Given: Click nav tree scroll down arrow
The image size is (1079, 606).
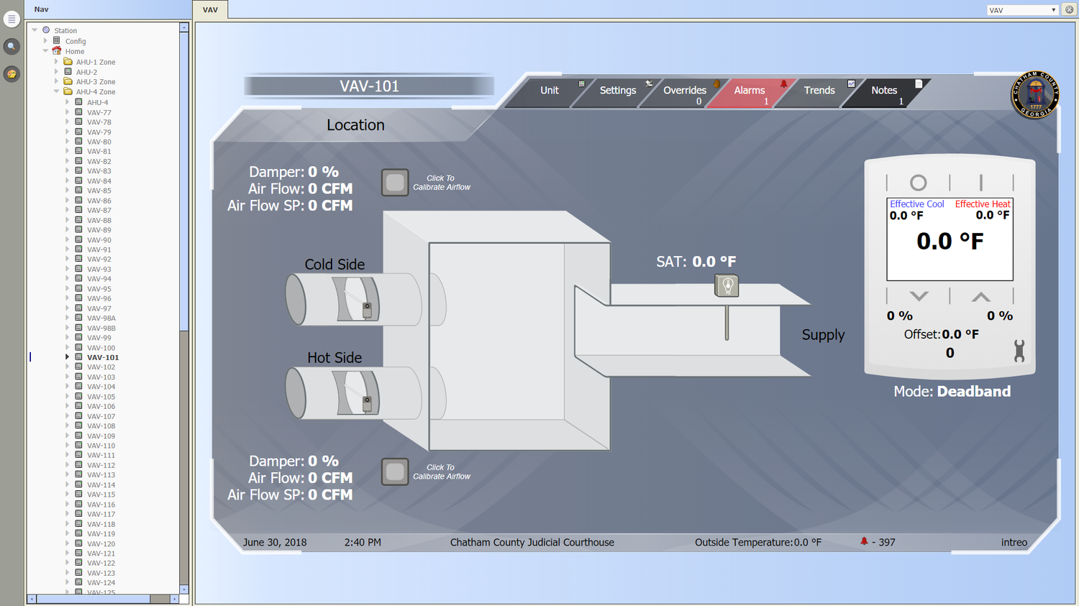Looking at the screenshot, I should (x=184, y=589).
